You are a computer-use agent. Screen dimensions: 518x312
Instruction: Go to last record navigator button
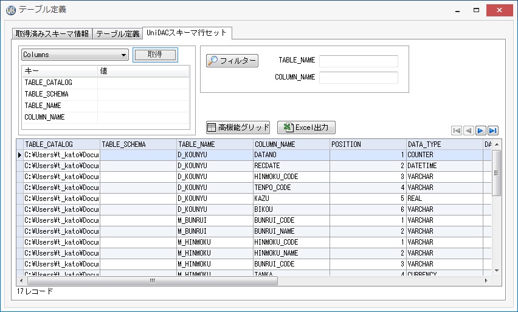(x=493, y=131)
